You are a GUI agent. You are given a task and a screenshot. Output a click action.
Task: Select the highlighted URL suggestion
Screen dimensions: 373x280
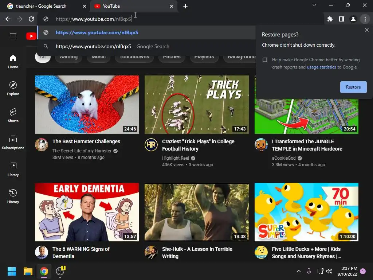pyautogui.click(x=146, y=32)
